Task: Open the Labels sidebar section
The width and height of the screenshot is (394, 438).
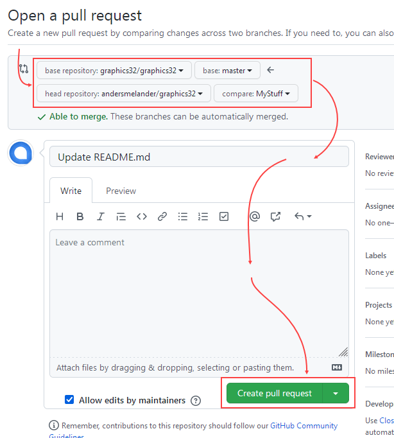Action: point(375,256)
